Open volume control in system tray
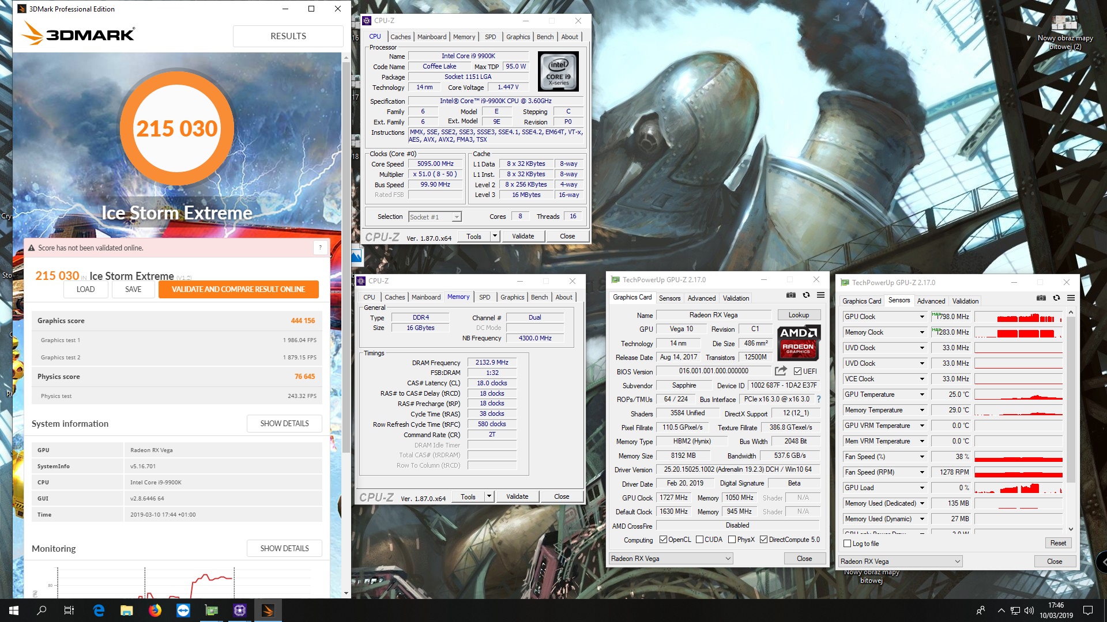This screenshot has height=622, width=1107. (x=1029, y=610)
